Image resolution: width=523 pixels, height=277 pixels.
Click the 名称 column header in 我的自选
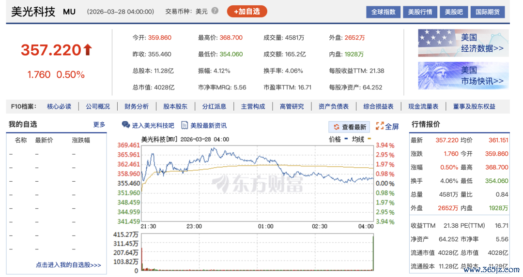tap(21, 140)
